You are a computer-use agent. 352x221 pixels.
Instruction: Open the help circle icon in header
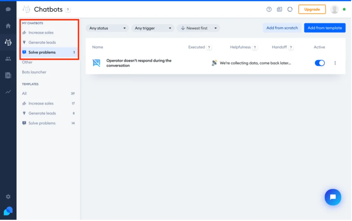pyautogui.click(x=269, y=9)
